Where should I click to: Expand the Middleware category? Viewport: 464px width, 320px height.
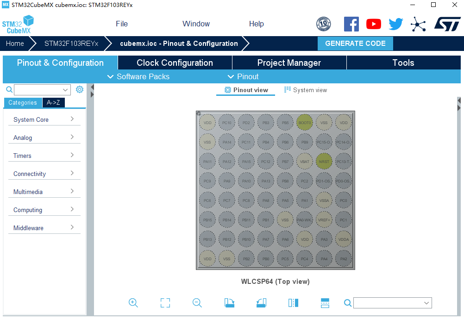(x=44, y=228)
